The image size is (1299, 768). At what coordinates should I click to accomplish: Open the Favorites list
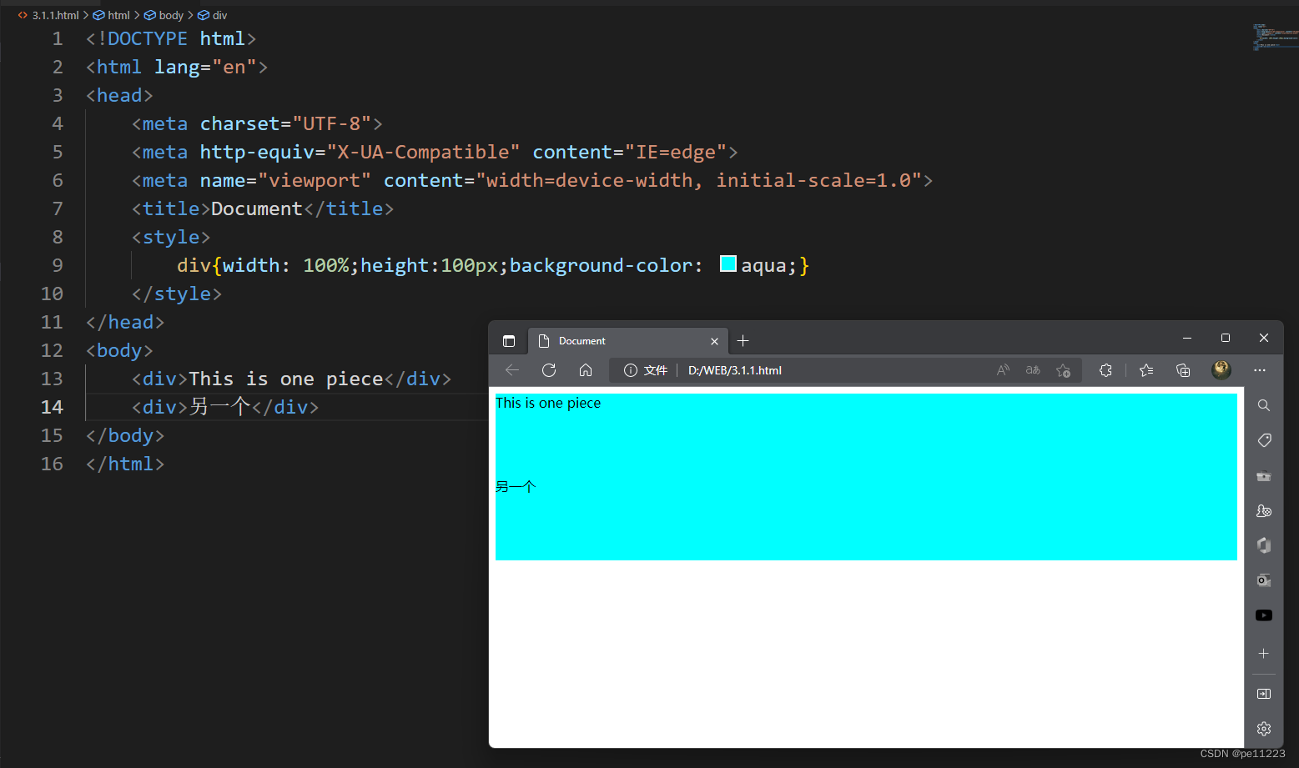click(1146, 370)
